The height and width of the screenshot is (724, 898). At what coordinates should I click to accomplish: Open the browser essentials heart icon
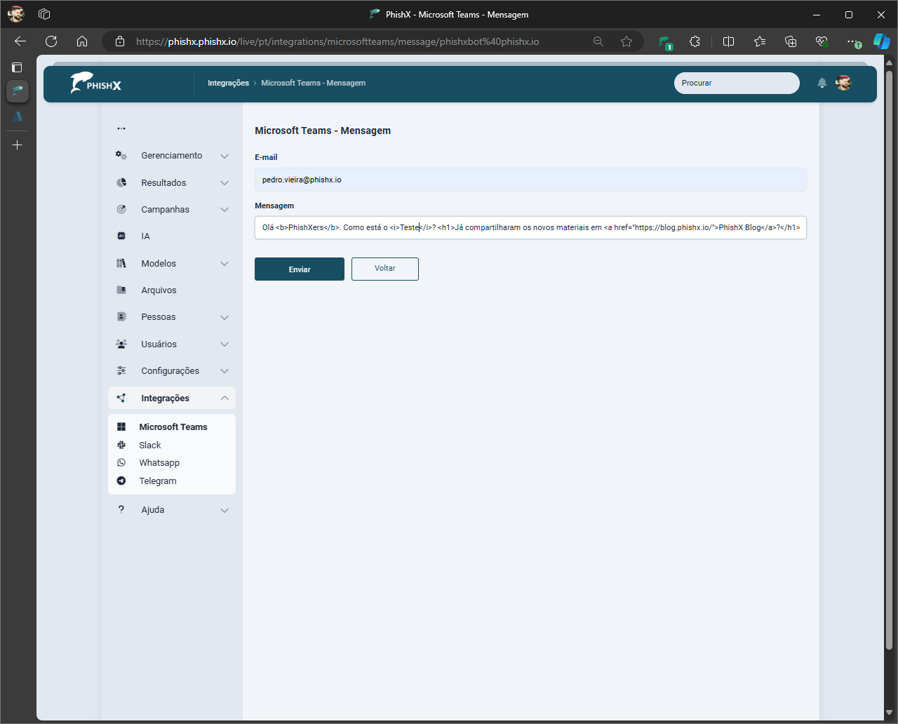tap(822, 41)
